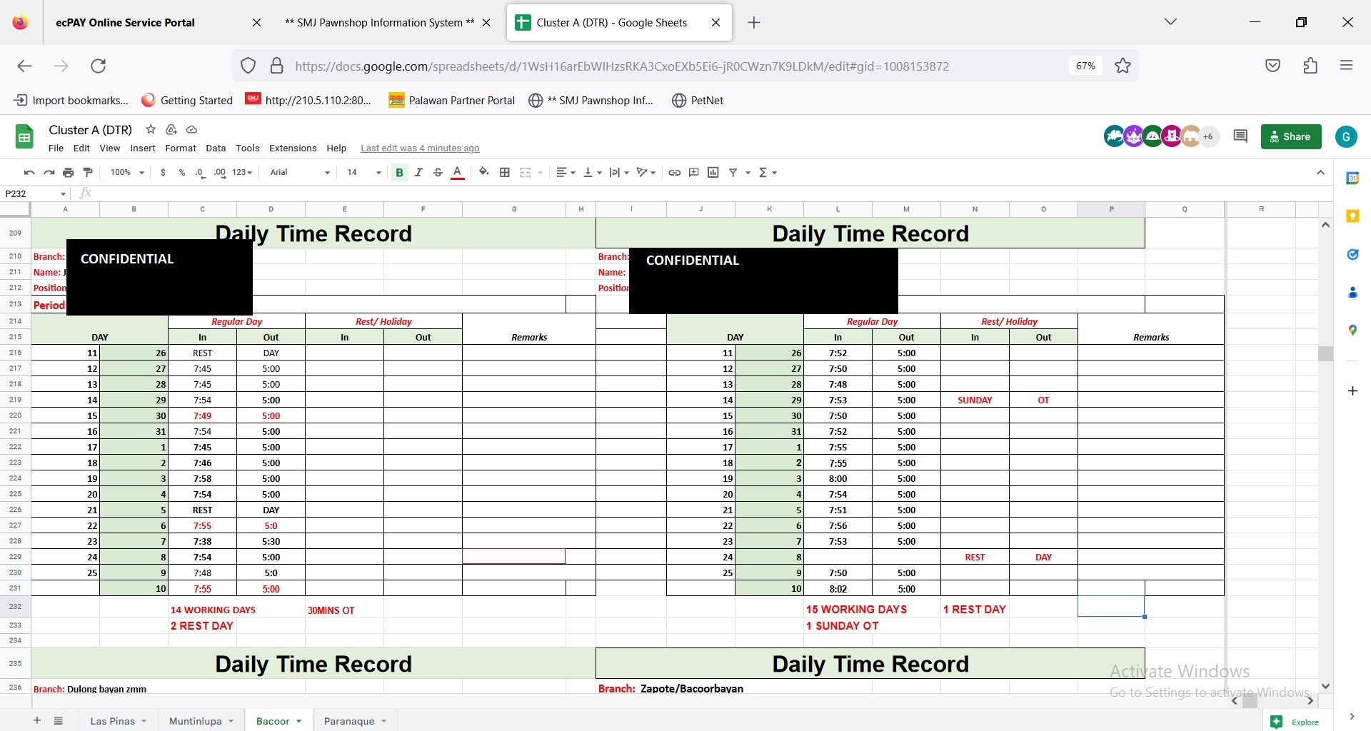Open the zoom level dropdown
The image size is (1371, 731).
click(127, 172)
